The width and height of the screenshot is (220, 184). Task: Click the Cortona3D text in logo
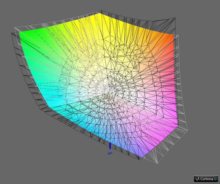[x=209, y=178]
